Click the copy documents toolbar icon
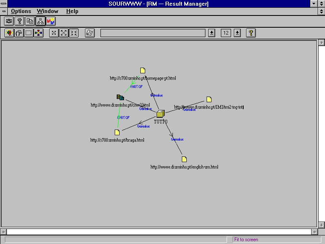Viewport: 325px width, 244px height. pos(30,21)
